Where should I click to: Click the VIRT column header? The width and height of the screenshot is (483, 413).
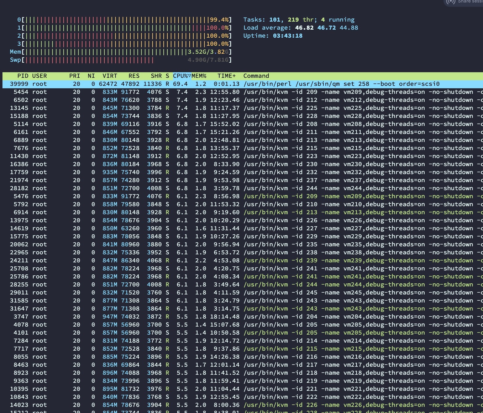click(x=110, y=76)
